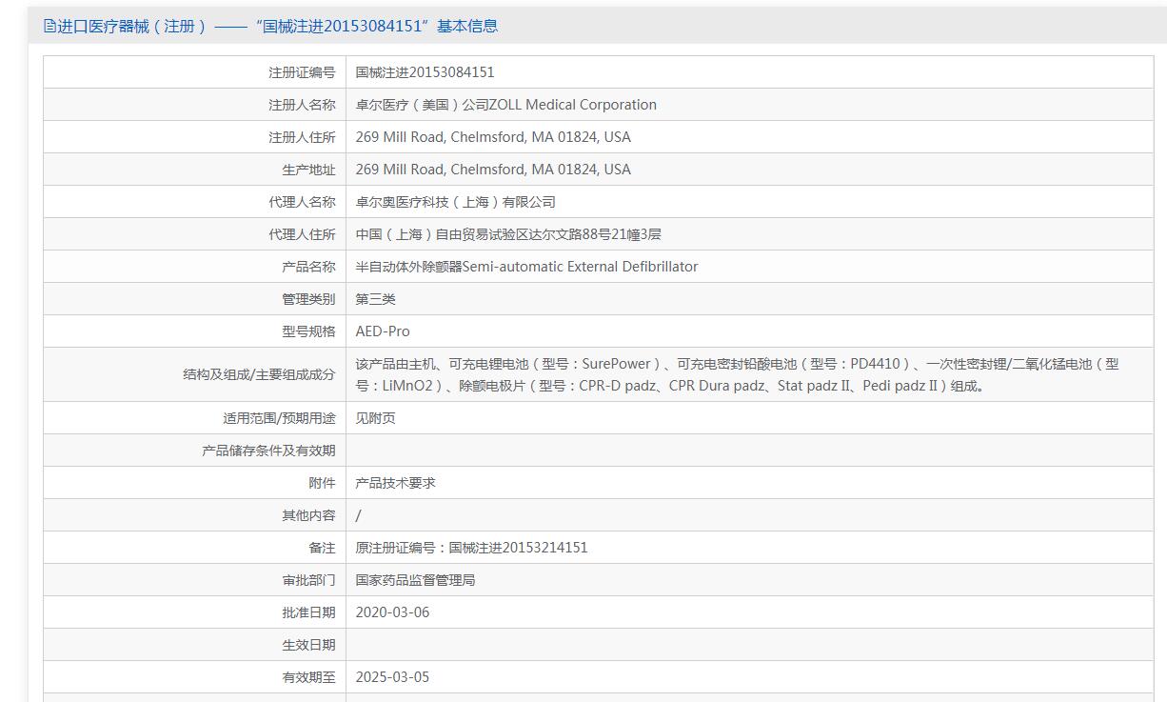This screenshot has height=702, width=1167.
Task: Select the model value AED-Pro
Action: (x=383, y=331)
